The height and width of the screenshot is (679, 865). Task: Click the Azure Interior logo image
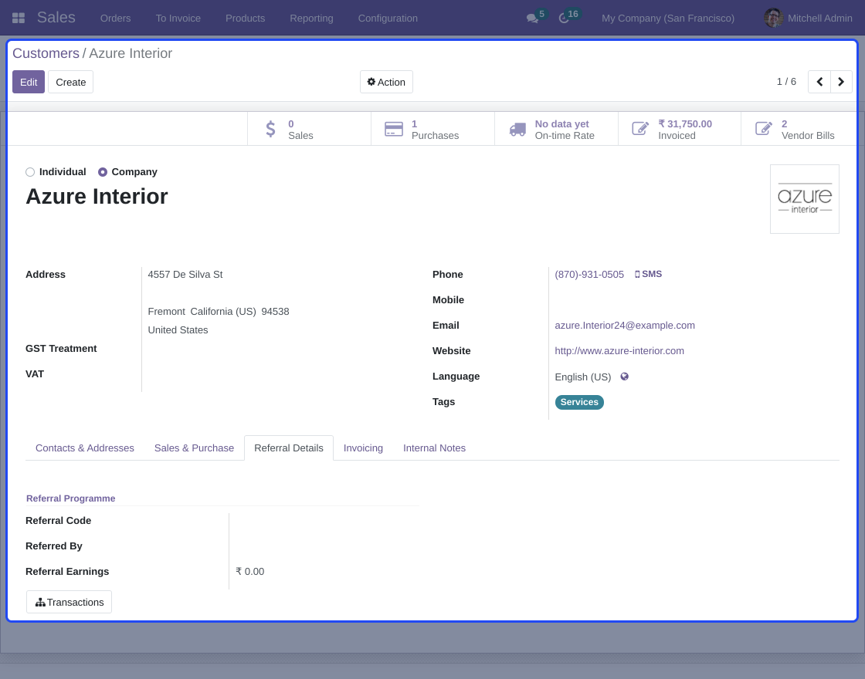pyautogui.click(x=804, y=199)
